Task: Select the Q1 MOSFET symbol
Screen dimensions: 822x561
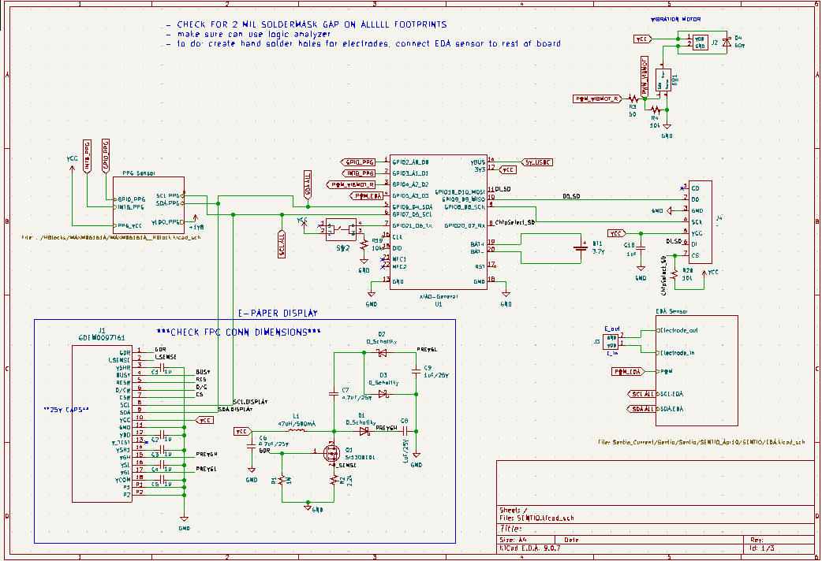Action: (x=331, y=451)
